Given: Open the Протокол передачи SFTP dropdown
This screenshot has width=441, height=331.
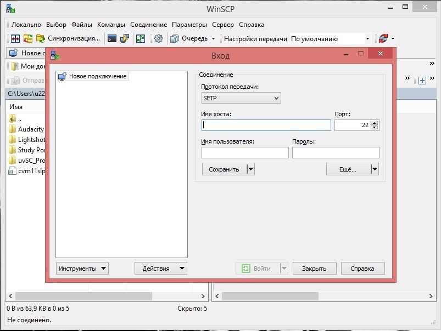Looking at the screenshot, I should (x=241, y=98).
